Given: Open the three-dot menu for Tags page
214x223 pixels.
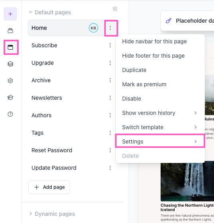Looking at the screenshot, I should tap(110, 133).
